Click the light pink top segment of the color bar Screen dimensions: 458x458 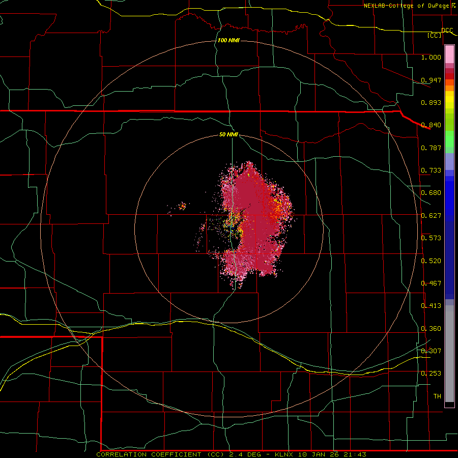click(x=449, y=54)
